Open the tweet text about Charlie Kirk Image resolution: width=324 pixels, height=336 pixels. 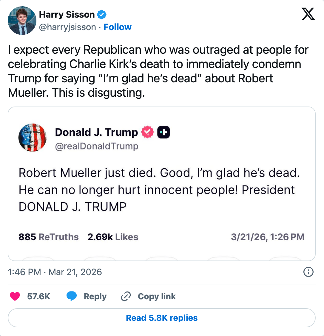pyautogui.click(x=158, y=71)
